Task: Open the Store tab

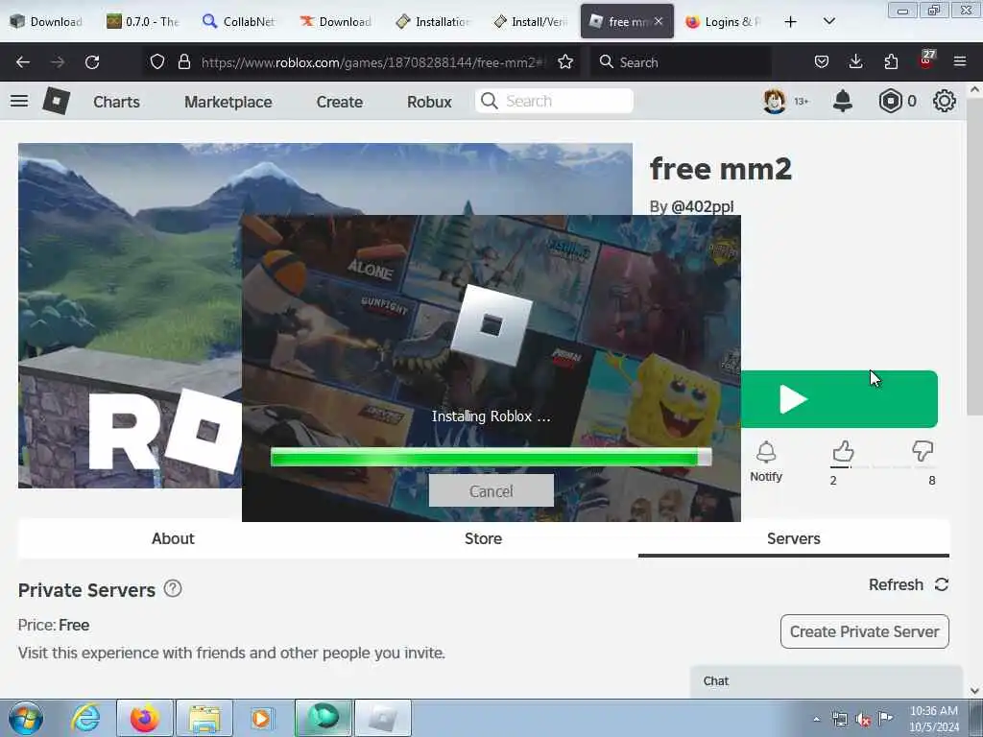Action: (x=484, y=538)
